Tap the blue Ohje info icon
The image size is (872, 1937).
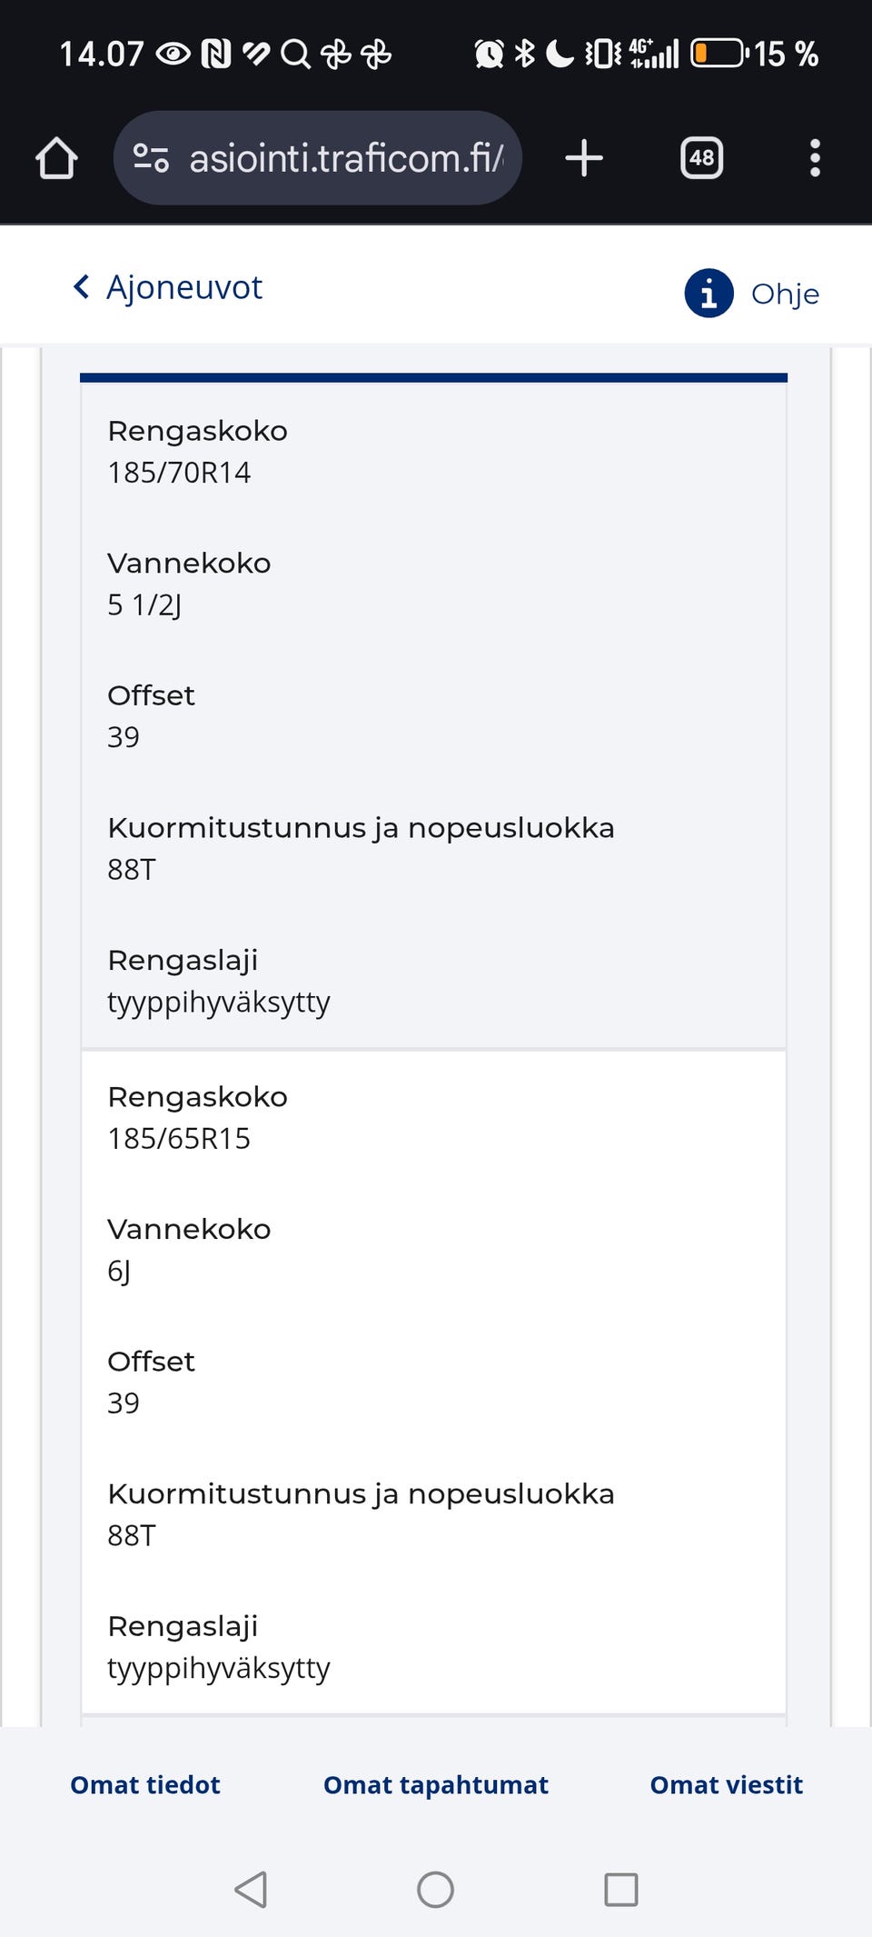point(708,294)
